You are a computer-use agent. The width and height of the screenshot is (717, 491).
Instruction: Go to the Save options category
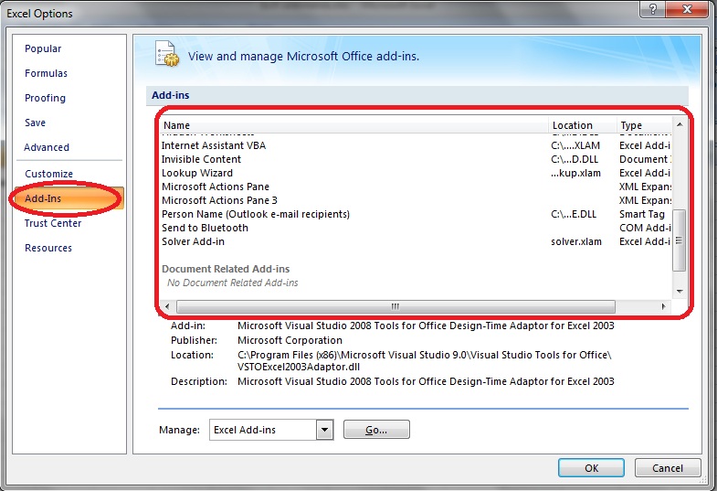[x=35, y=123]
